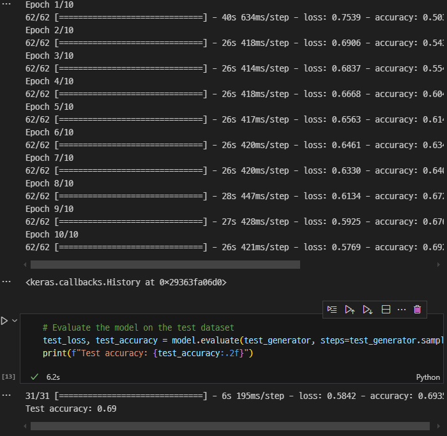
Task: Click loss value 0.7539
Action: click(346, 17)
